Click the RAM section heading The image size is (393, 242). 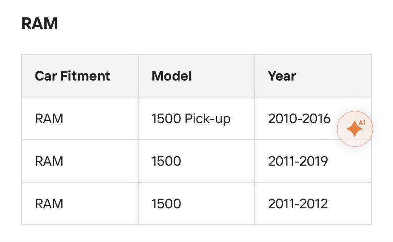click(40, 24)
